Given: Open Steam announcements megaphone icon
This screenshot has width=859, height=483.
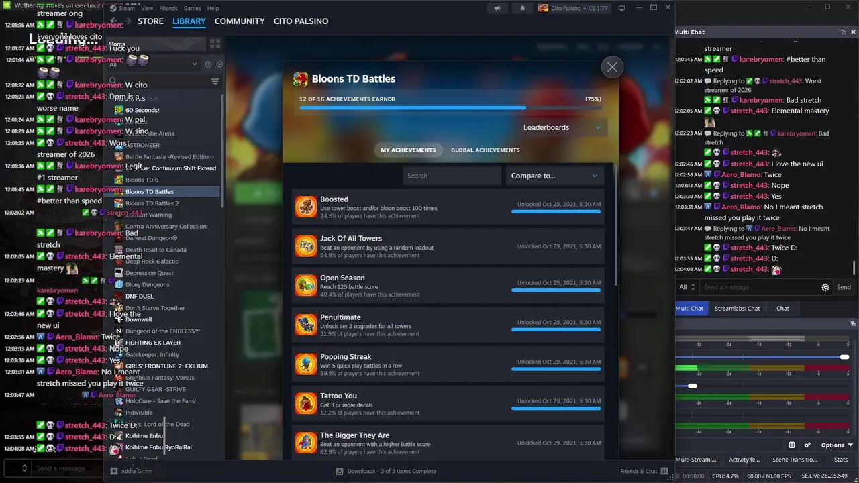Looking at the screenshot, I should tap(497, 8).
